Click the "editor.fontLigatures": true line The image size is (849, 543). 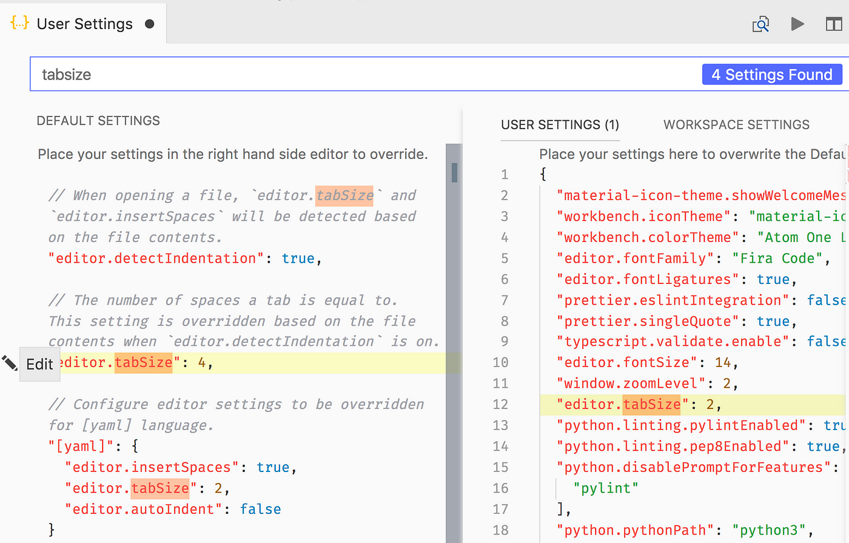tap(677, 279)
